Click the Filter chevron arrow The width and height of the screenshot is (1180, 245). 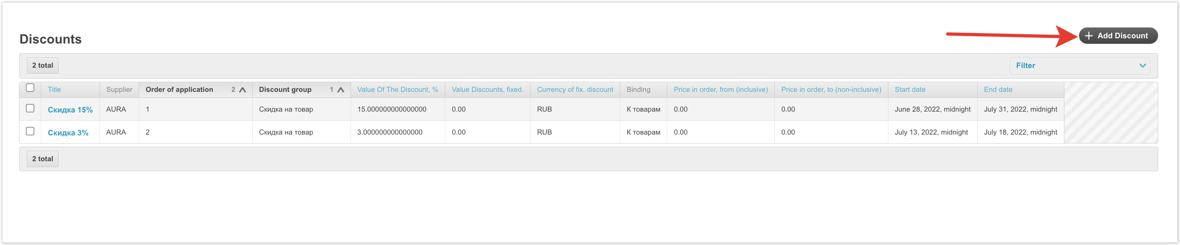[x=1142, y=66]
